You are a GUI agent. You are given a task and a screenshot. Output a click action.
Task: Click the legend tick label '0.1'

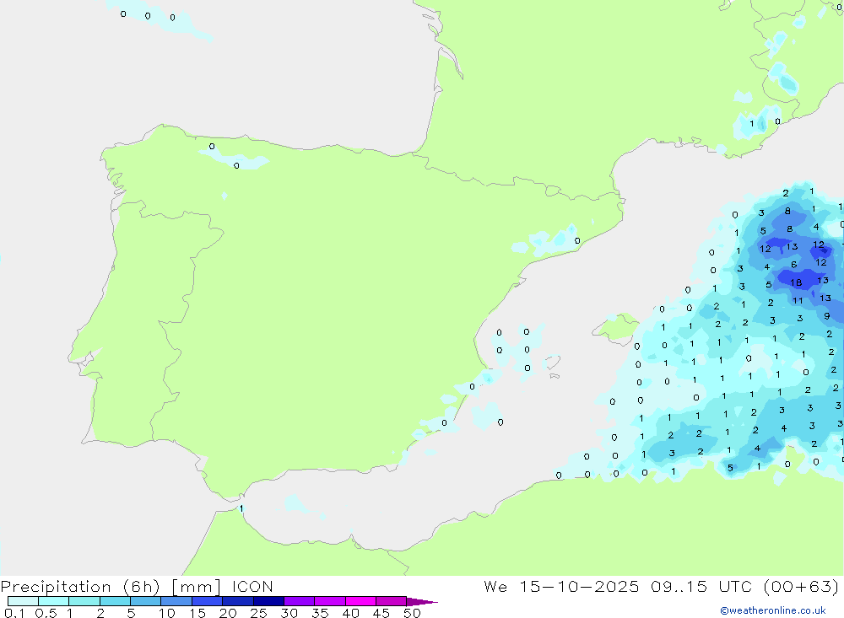(14, 613)
